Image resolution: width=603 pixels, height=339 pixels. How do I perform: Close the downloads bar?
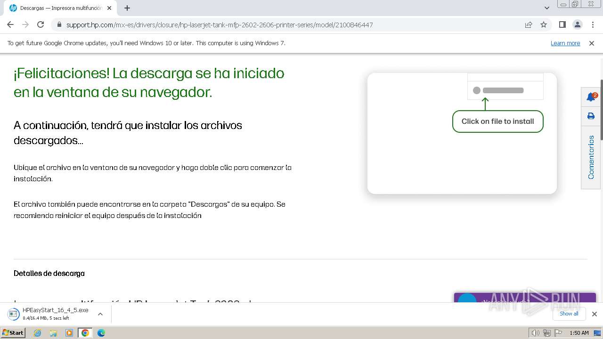(595, 314)
